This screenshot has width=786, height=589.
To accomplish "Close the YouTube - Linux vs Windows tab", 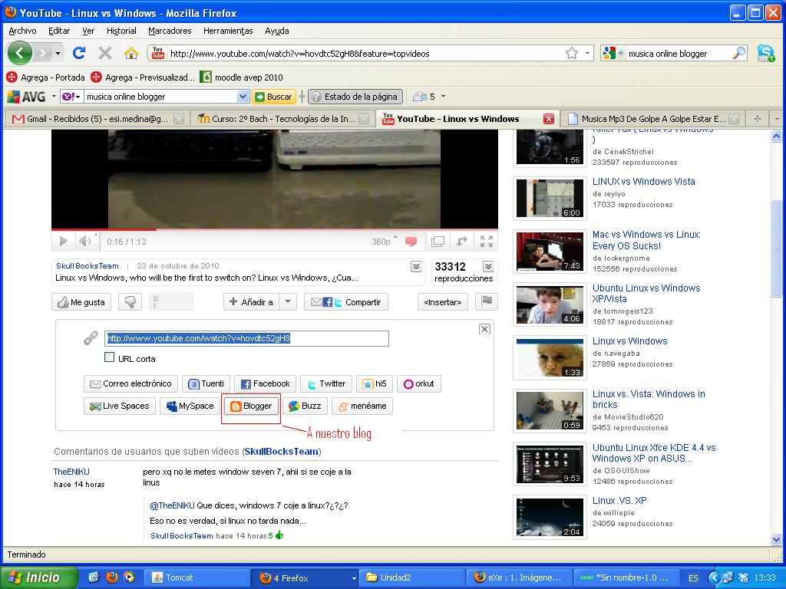I will coord(549,119).
